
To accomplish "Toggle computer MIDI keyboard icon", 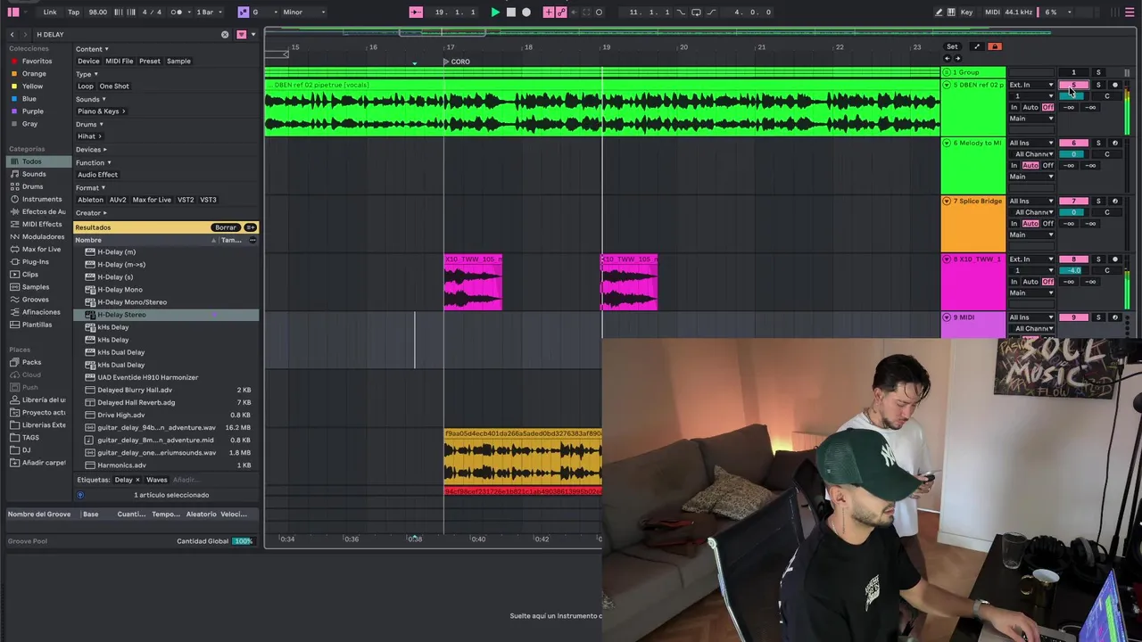I will click(x=953, y=12).
